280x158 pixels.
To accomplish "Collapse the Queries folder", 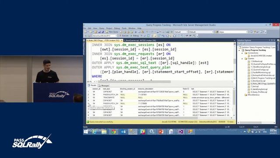I will point(242,58).
